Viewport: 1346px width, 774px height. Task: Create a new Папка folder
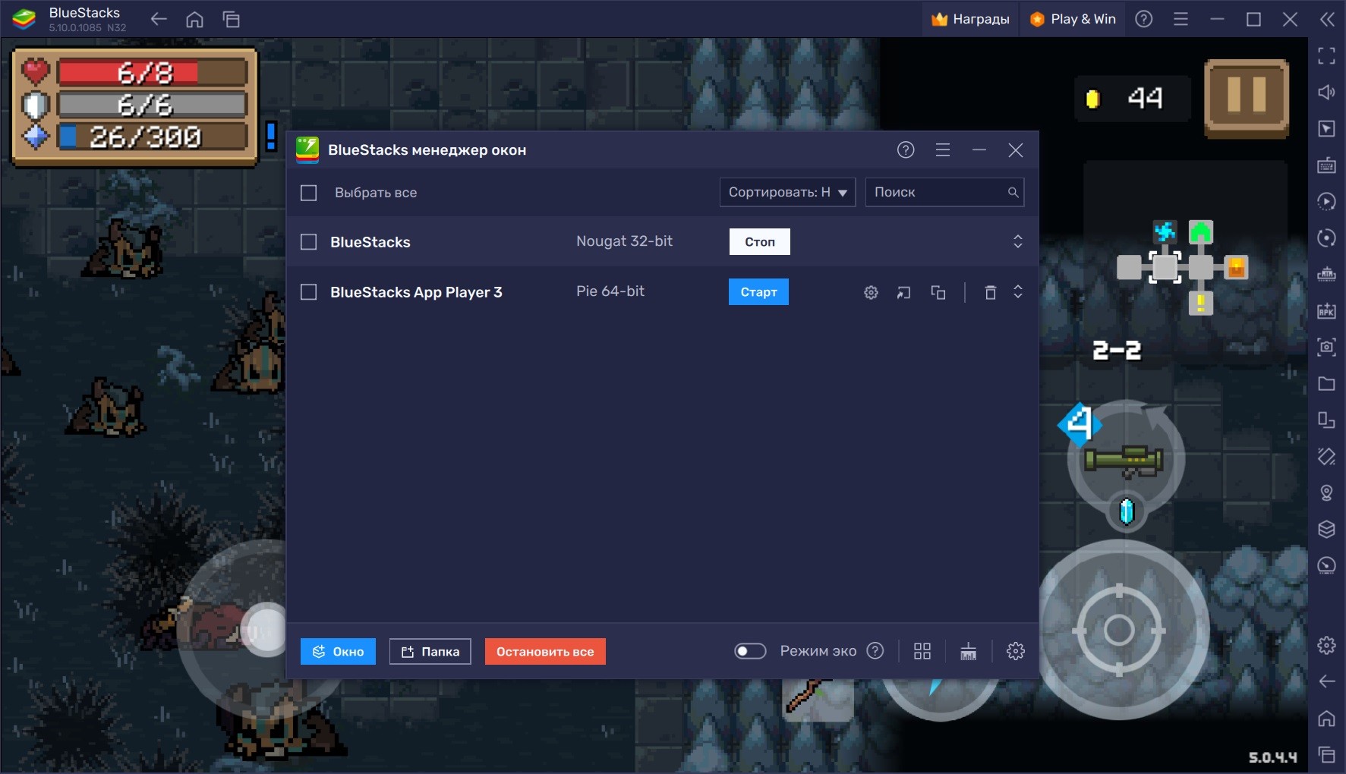[x=430, y=652]
